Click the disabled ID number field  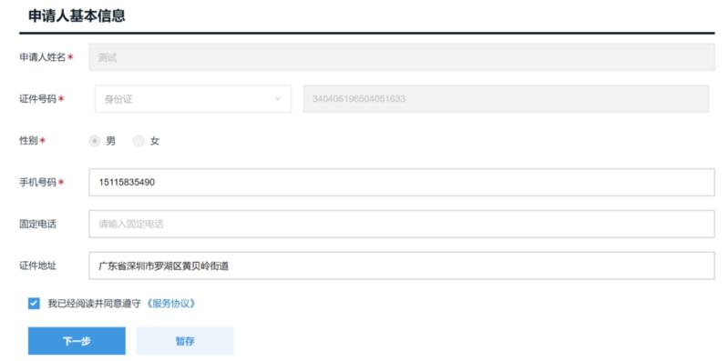pos(506,99)
